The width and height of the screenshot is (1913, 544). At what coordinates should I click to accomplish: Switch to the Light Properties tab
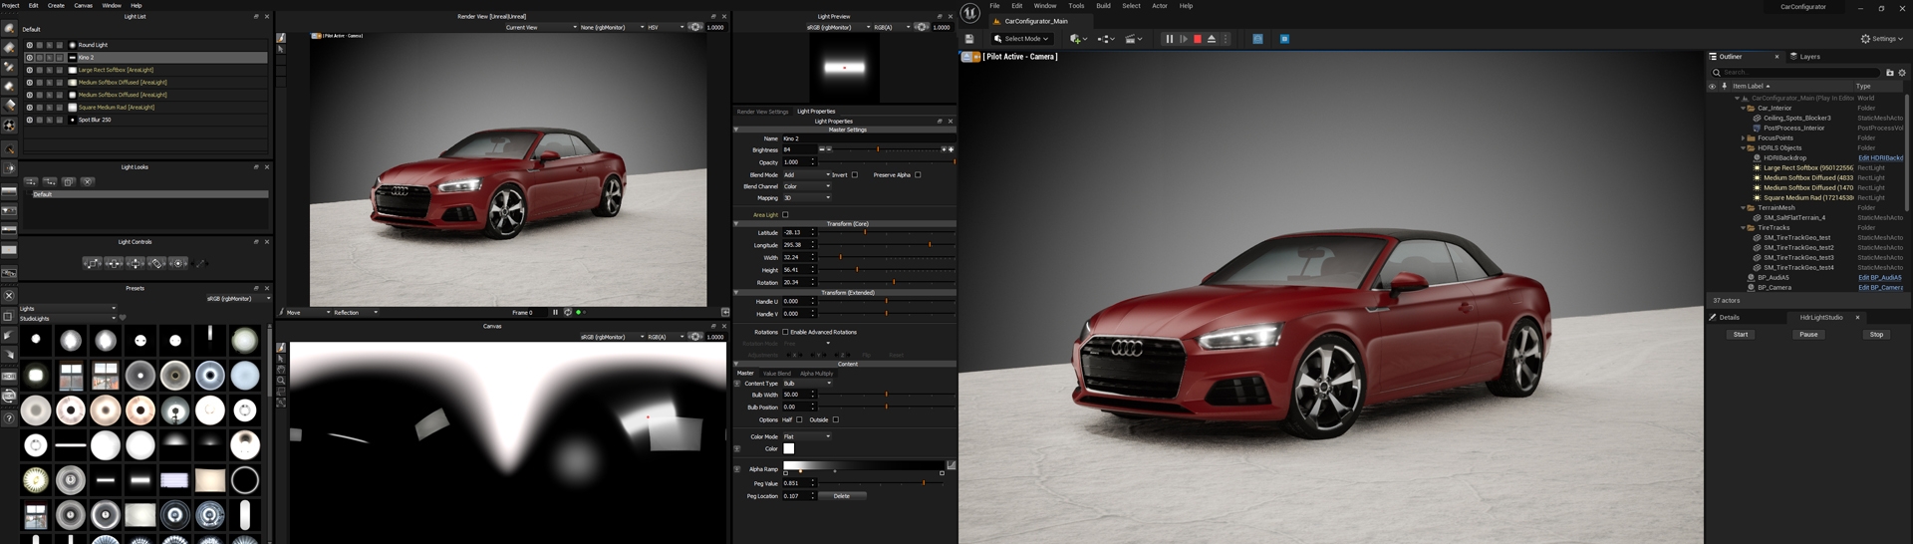[x=816, y=112]
